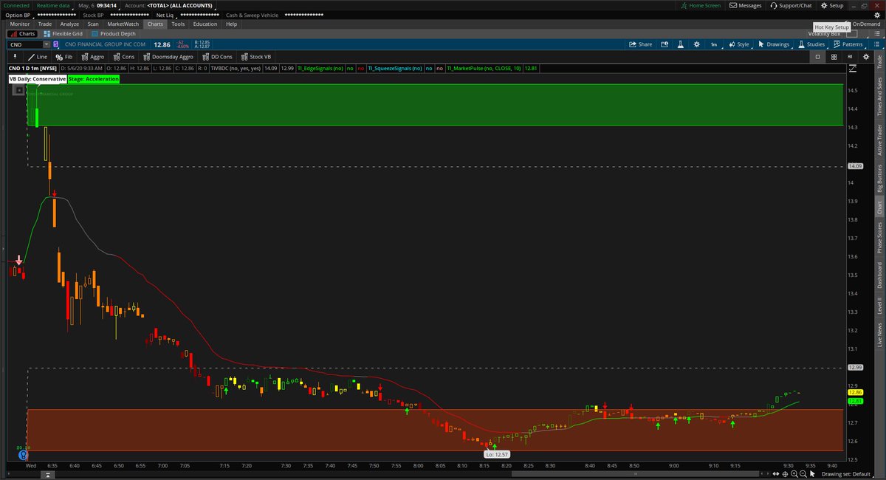Open the 1m timeframe dropdown

click(713, 44)
